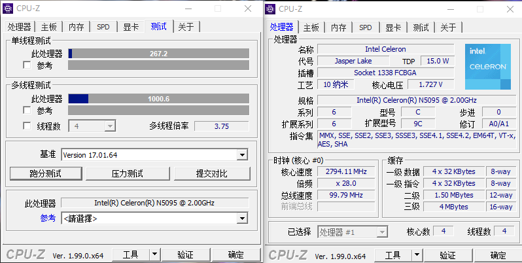Click the single-thread score bar 267.2
522x263 pixels.
tap(159, 54)
